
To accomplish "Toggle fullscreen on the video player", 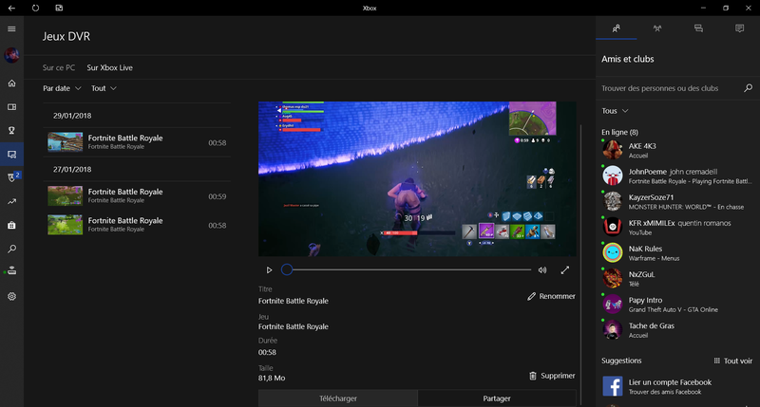I will click(565, 270).
